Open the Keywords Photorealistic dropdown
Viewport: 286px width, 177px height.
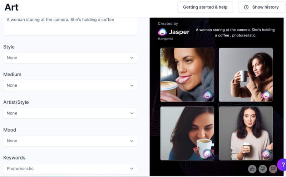[x=70, y=169]
